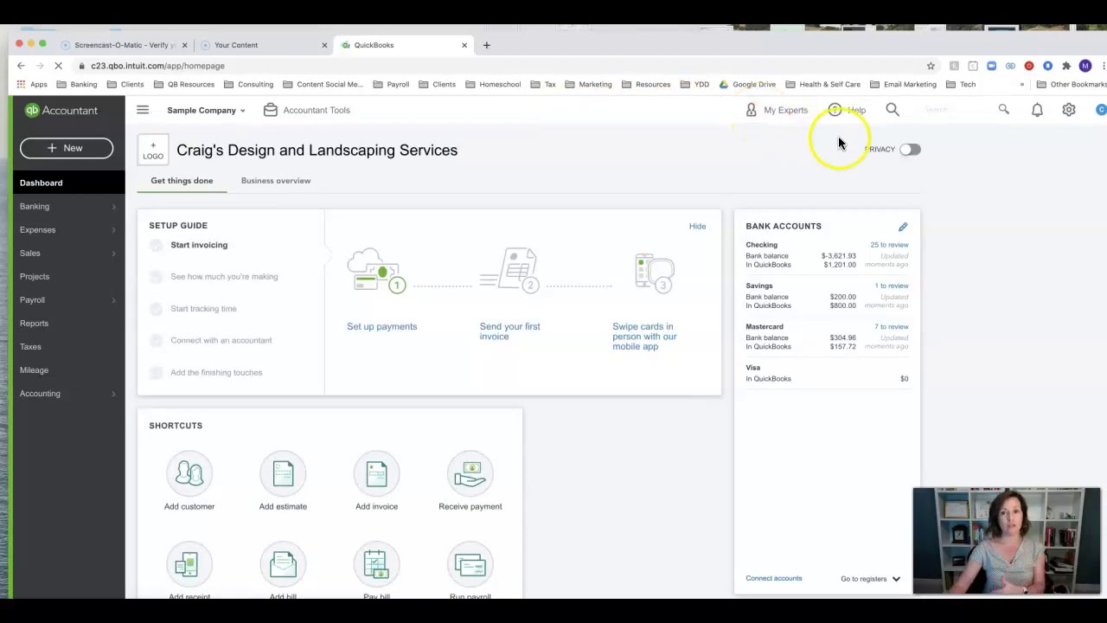
Task: Expand the Expenses sidebar submenu
Action: (x=113, y=229)
